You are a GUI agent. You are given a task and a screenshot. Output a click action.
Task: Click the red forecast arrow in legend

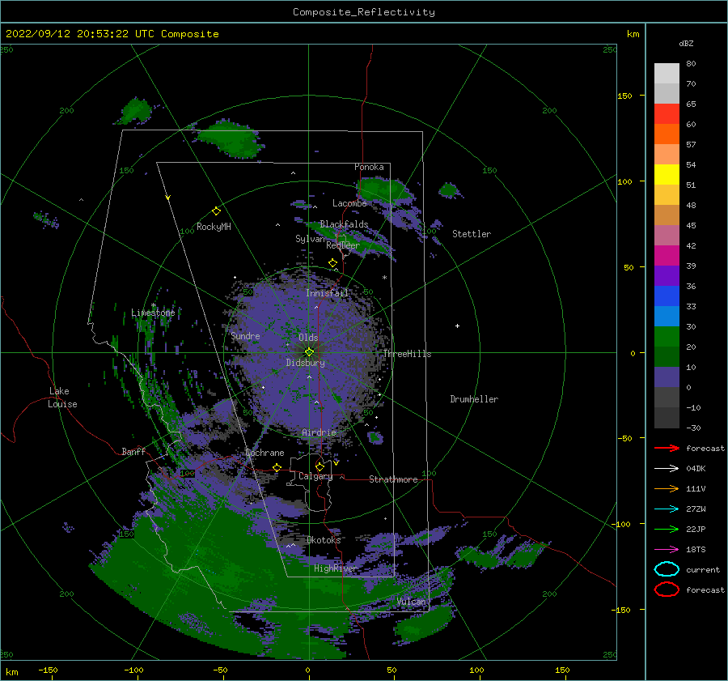[x=667, y=448]
